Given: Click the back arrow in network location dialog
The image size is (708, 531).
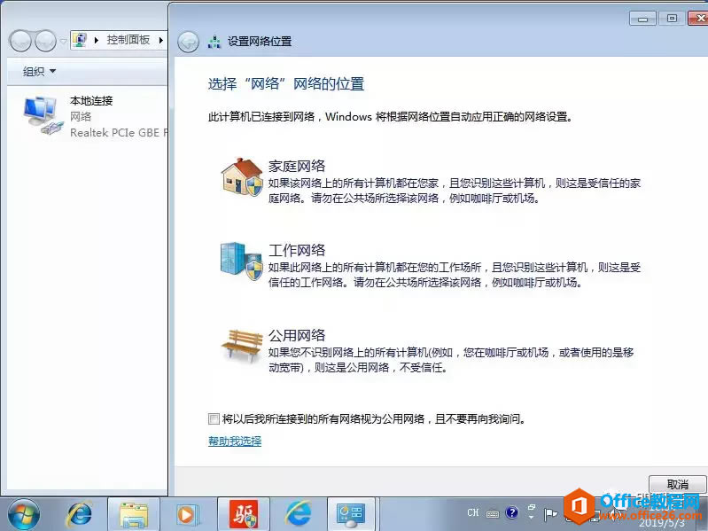Looking at the screenshot, I should click(188, 43).
